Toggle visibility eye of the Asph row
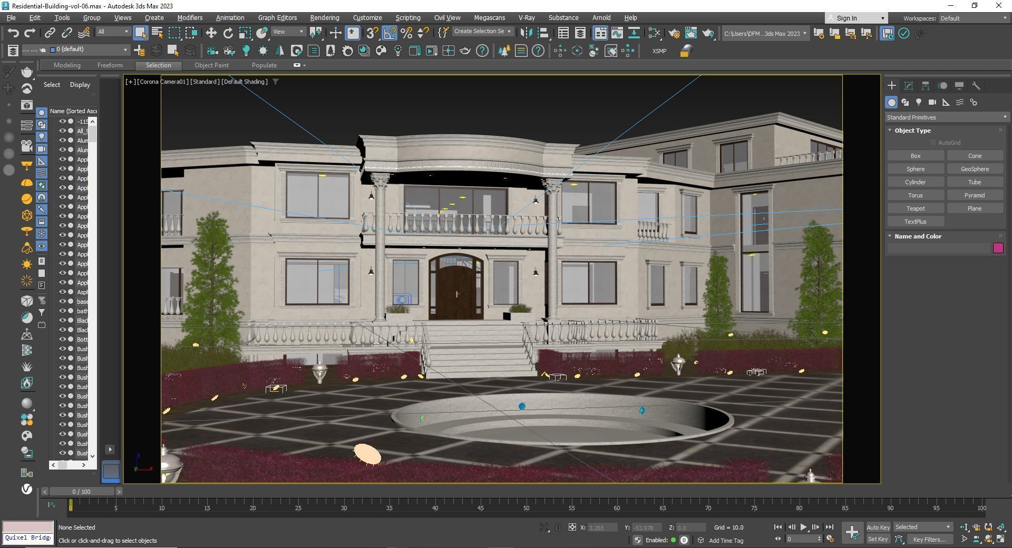1012x548 pixels. (x=62, y=292)
